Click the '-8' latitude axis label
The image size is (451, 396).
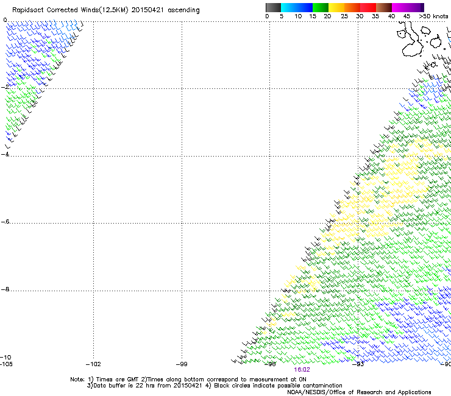5,289
